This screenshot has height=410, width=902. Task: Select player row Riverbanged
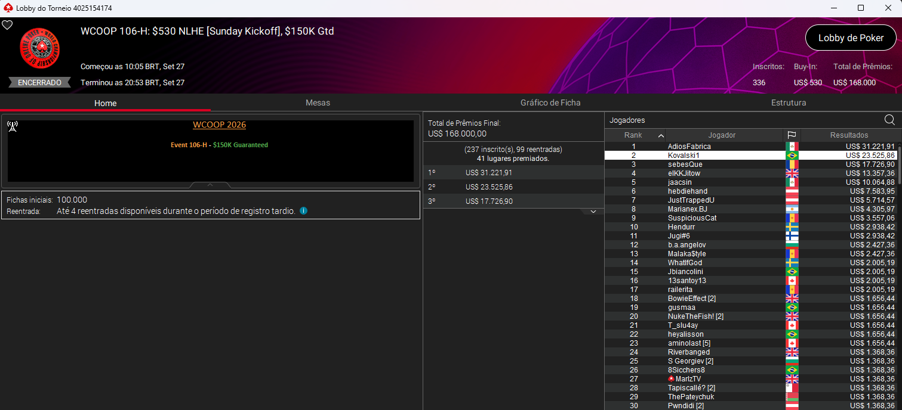point(751,352)
